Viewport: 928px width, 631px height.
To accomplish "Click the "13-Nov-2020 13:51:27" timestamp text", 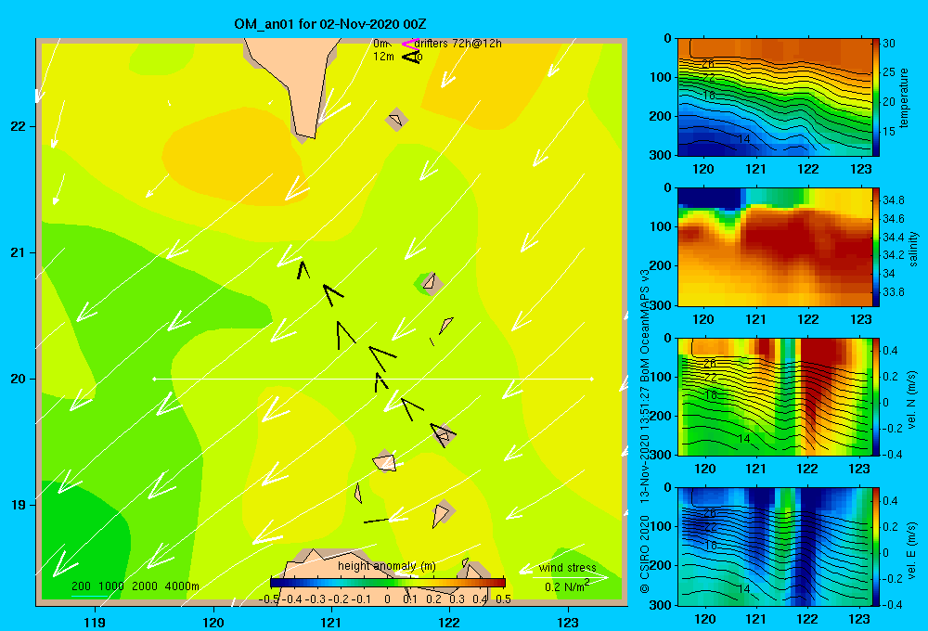I will click(645, 445).
